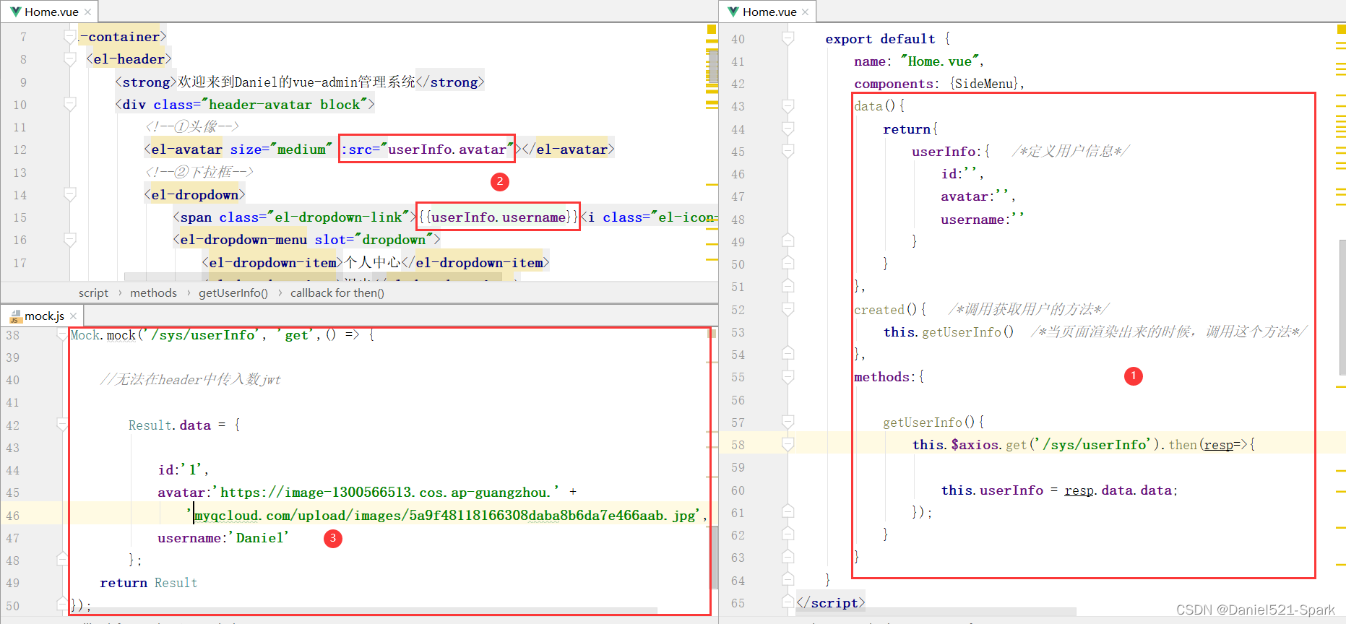Select the right pane Home.vue tab
This screenshot has width=1346, height=624.
768,12
